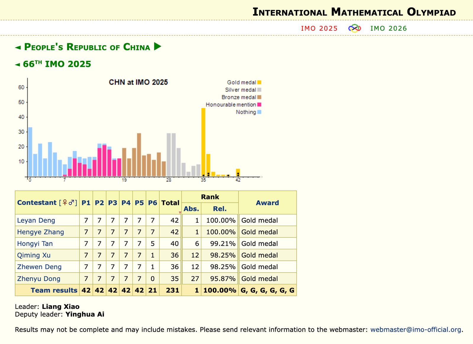473x344 pixels.
Task: Sort table by P1 column header
Action: tap(86, 203)
